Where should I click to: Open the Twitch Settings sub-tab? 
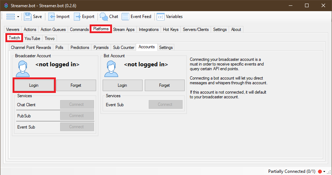point(166,48)
